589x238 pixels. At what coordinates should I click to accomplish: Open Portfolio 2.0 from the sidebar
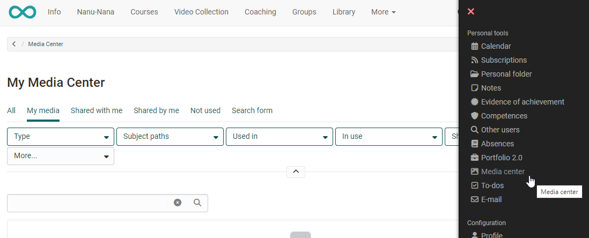501,158
